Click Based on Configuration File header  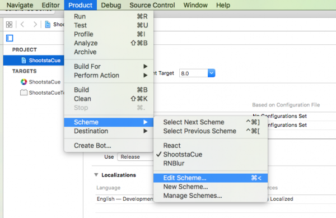[x=286, y=105]
